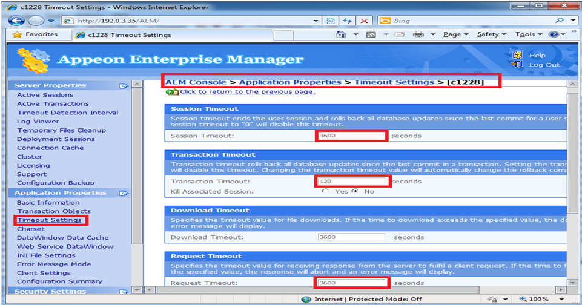Open the address bar history dropdown

[x=316, y=21]
